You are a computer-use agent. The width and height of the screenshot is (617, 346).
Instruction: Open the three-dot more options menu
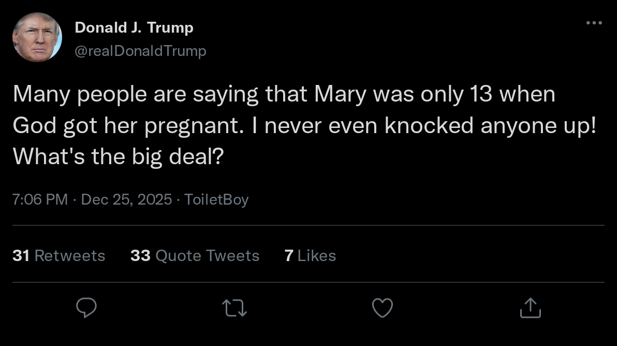pos(594,23)
